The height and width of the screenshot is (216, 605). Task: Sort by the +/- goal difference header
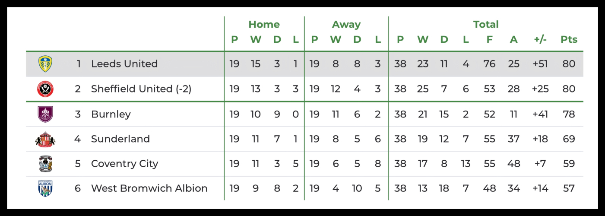click(x=540, y=40)
